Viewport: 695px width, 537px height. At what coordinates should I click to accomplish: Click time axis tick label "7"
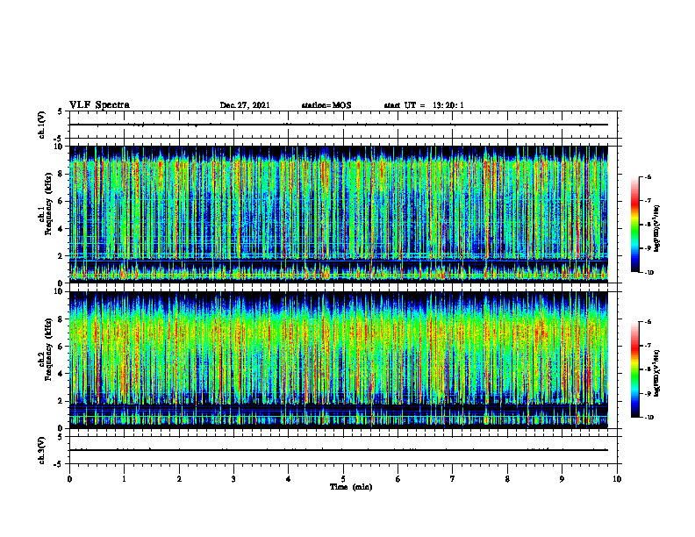pos(453,479)
